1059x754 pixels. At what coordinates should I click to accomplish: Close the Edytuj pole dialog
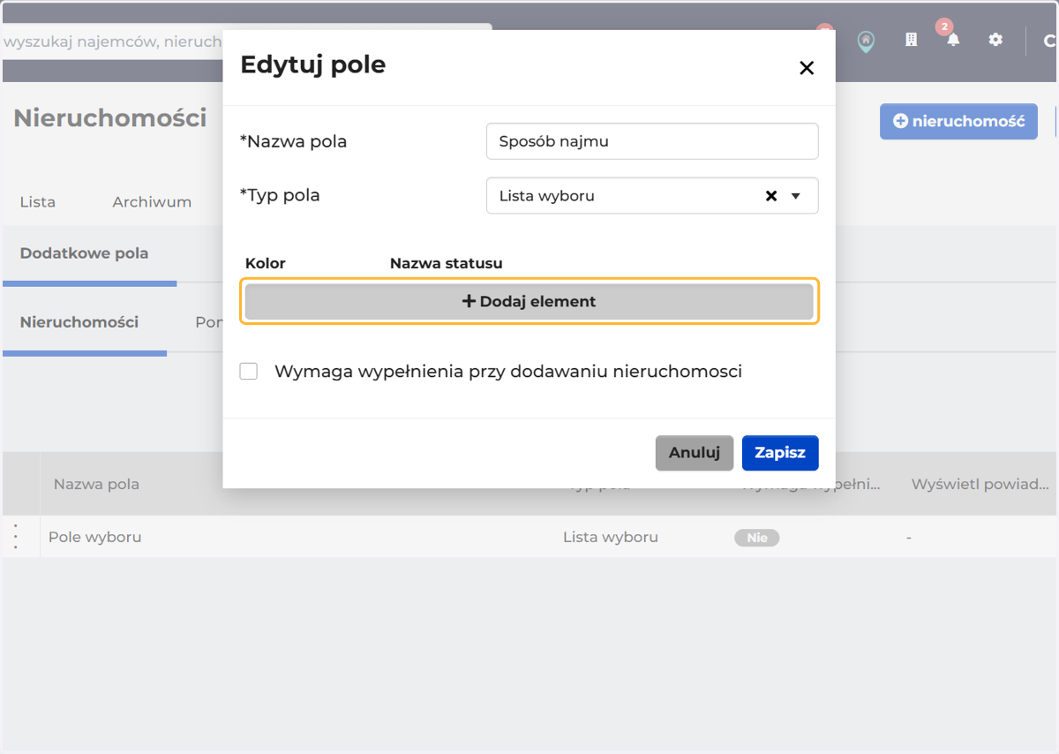(806, 68)
